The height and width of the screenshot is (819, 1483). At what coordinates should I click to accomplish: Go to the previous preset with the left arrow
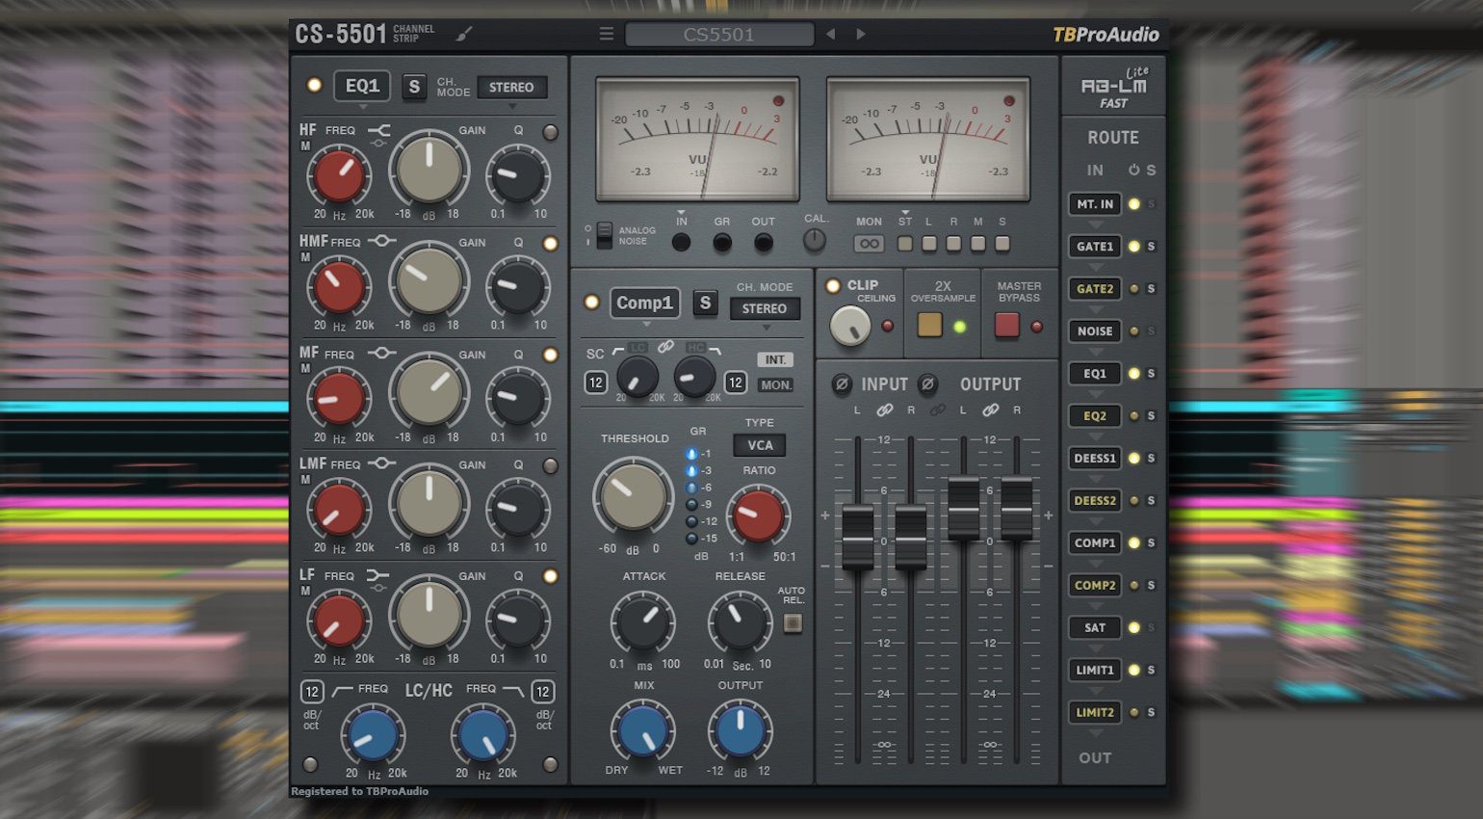pyautogui.click(x=830, y=35)
